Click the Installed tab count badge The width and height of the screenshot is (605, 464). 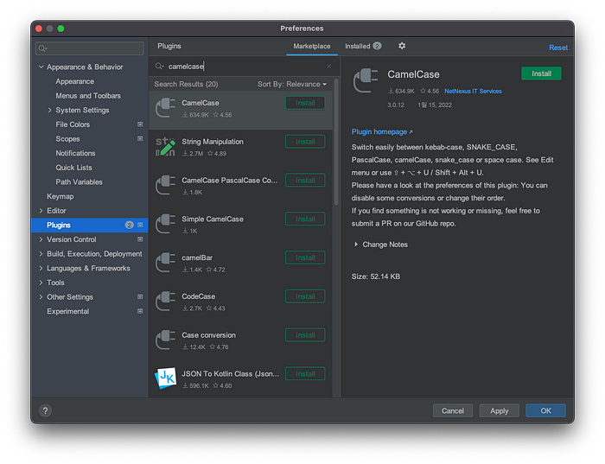point(377,46)
